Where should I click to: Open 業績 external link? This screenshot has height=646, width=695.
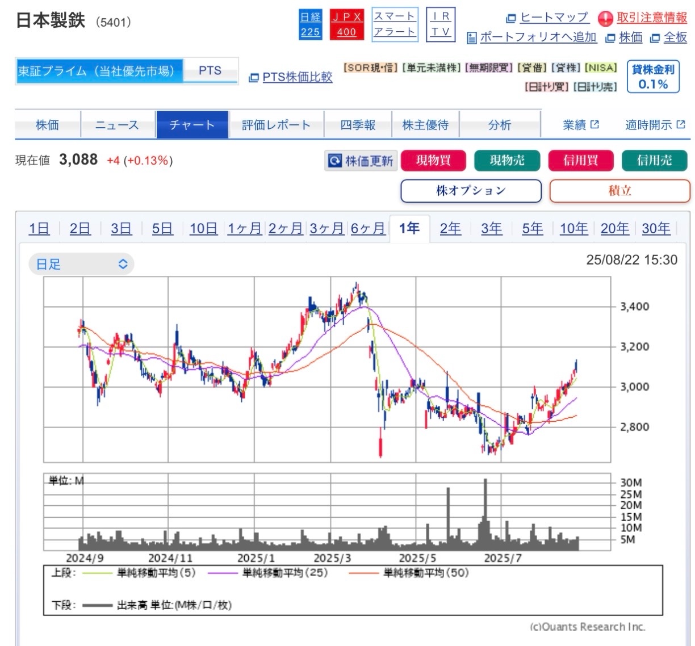pyautogui.click(x=581, y=125)
